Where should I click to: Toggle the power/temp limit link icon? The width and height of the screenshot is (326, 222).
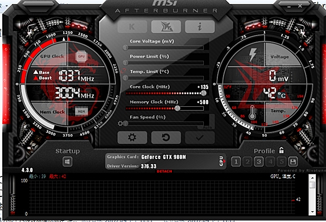pyautogui.click(x=123, y=70)
